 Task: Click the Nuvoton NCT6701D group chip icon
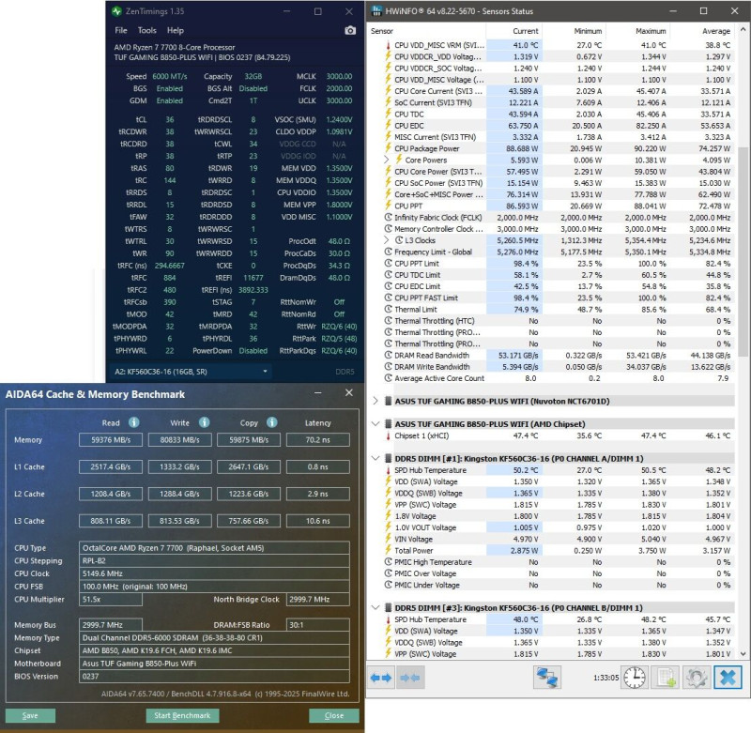click(x=389, y=401)
